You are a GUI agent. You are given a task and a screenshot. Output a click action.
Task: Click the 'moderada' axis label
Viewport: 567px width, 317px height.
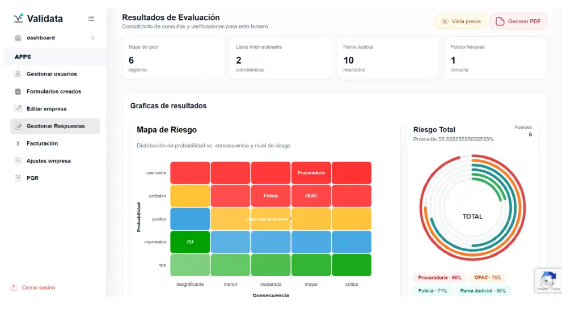click(271, 285)
